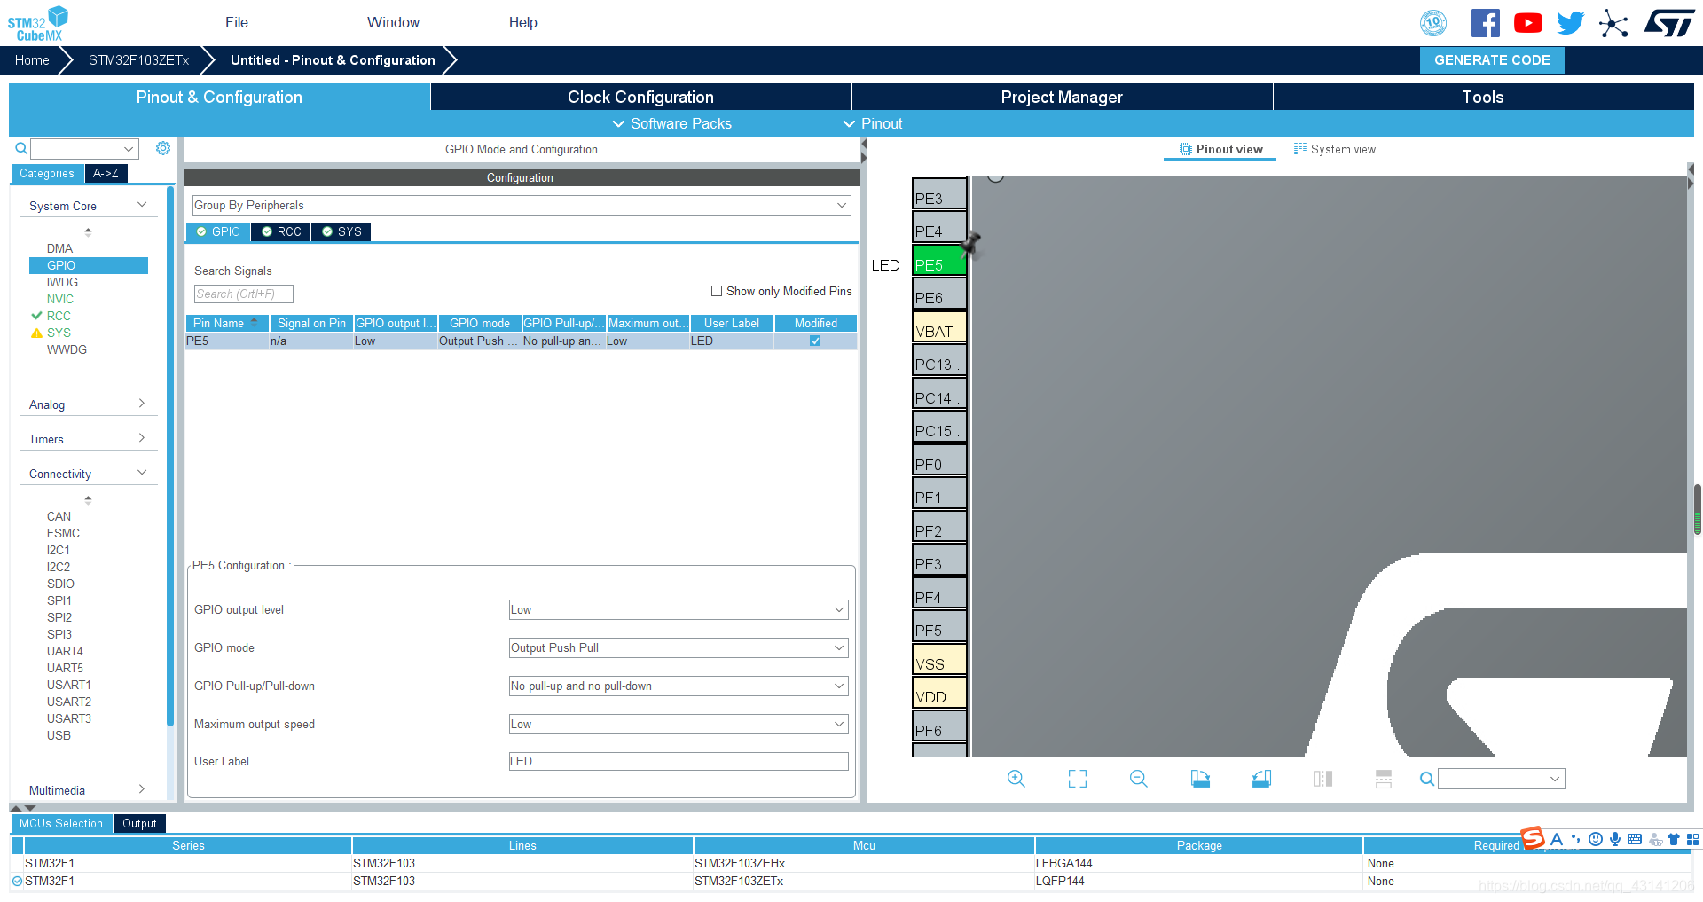The image size is (1703, 902).
Task: Rotate the chip clockwise
Action: click(1200, 779)
